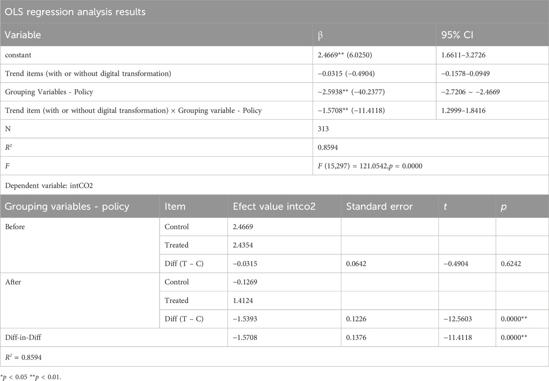This screenshot has width=549, height=381.
Task: Click the p value 0.0000** in the After Diff row
Action: click(514, 319)
